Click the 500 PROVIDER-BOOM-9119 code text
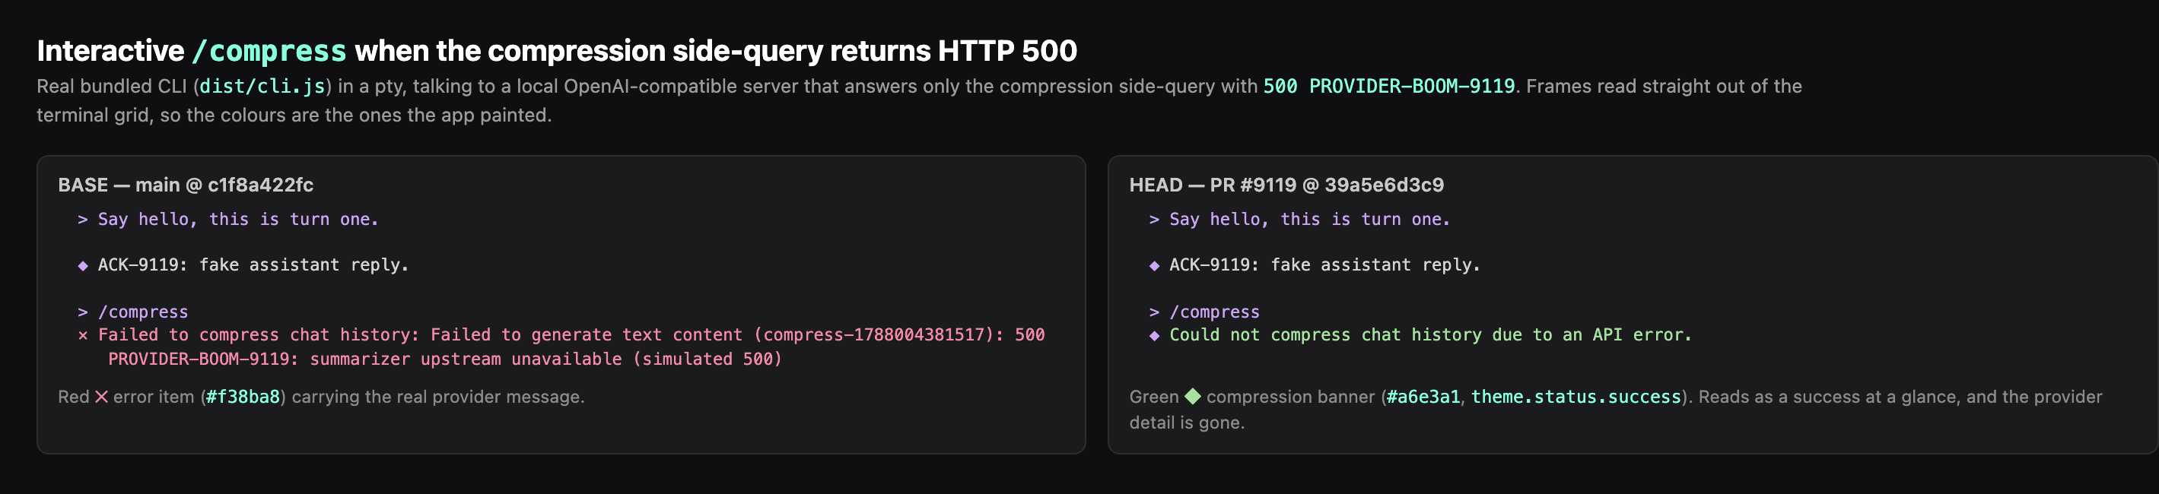 click(1389, 86)
